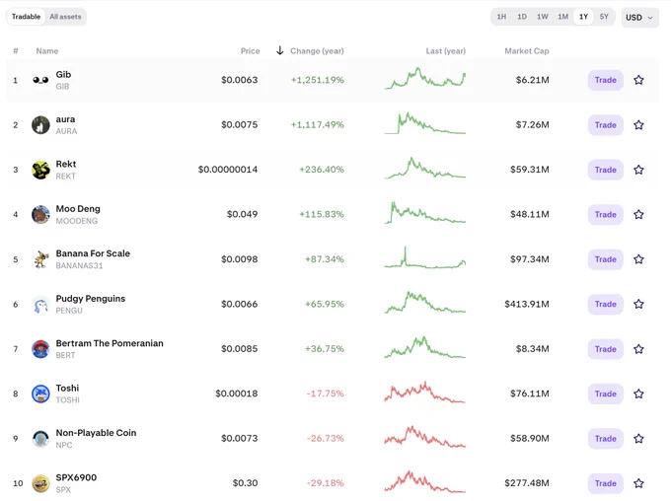Open the USD currency dropdown
The width and height of the screenshot is (671, 501).
tap(639, 18)
